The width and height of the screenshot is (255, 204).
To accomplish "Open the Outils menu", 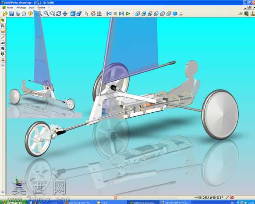I will (x=32, y=7).
